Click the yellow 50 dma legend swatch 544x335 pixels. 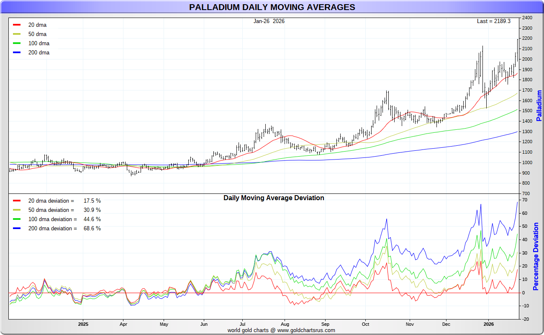[x=17, y=34]
